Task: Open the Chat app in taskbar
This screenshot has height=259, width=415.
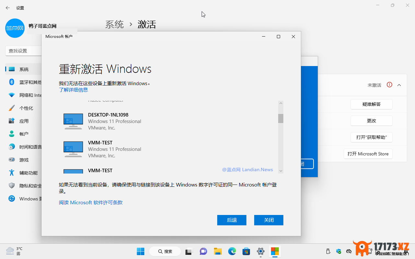Action: 203,251
